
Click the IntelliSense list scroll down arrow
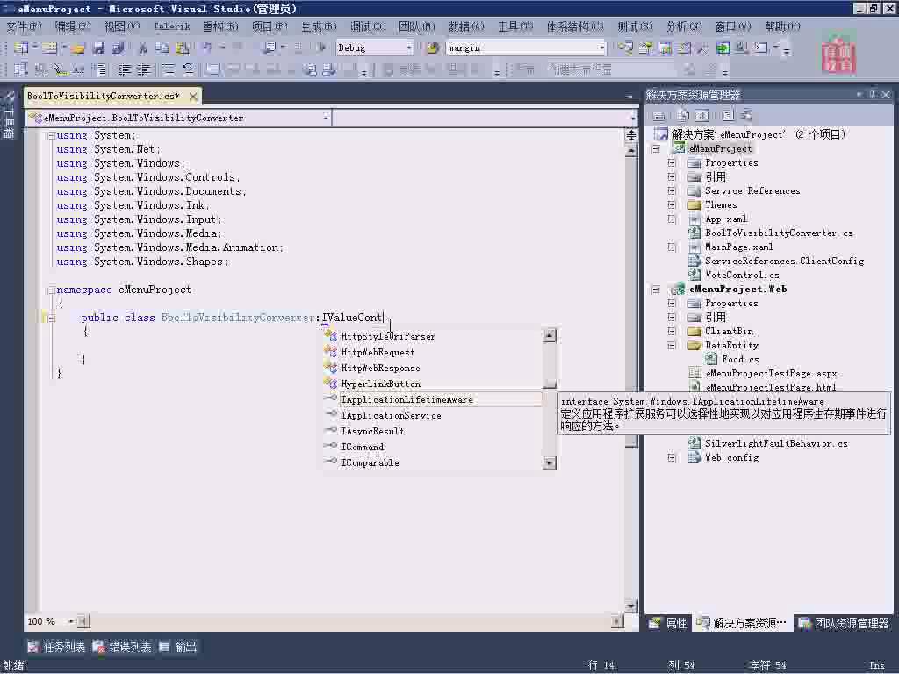(x=550, y=463)
